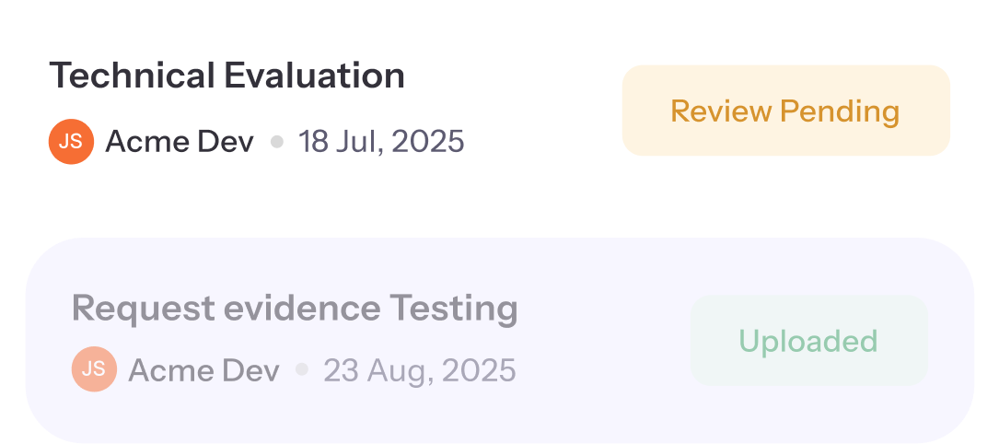The height and width of the screenshot is (444, 999).
Task: Click the dot separator before 23 Aug, 2025
Action: tap(301, 369)
